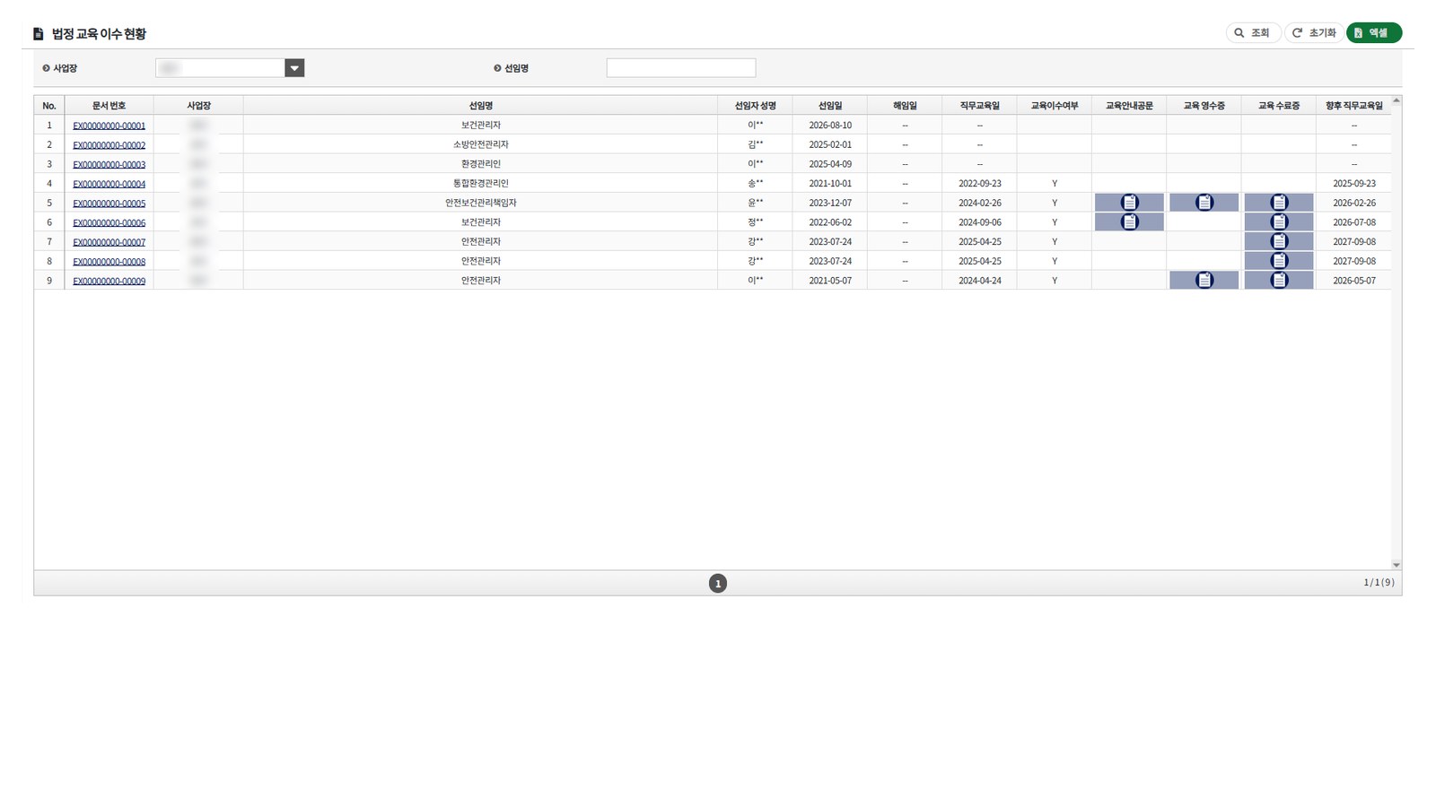Click the table scrollbar down arrow
Viewport: 1436px width, 807px height.
1396,565
